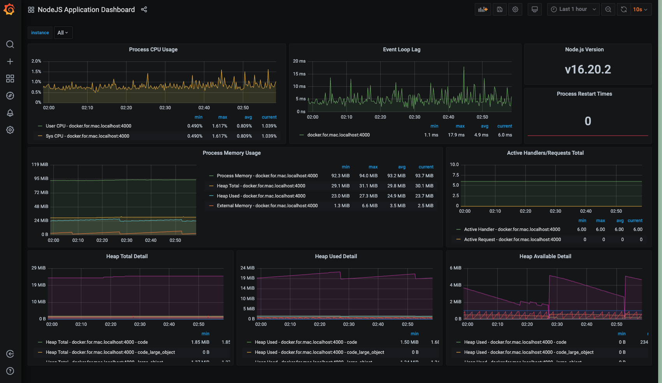
Task: Open the 10s refresh interval dropdown
Action: [639, 9]
